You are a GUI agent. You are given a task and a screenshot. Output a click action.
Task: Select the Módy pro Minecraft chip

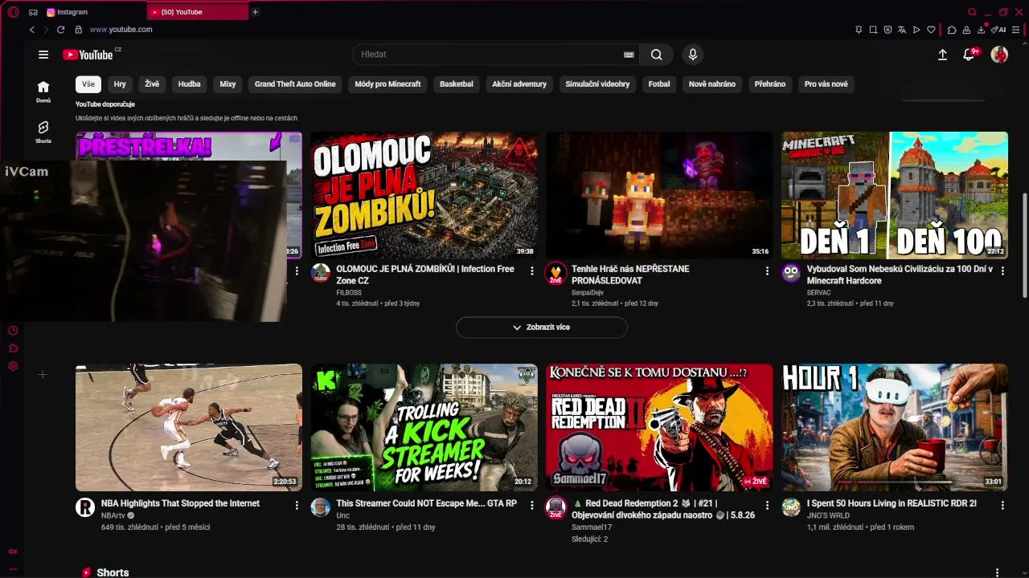coord(387,84)
